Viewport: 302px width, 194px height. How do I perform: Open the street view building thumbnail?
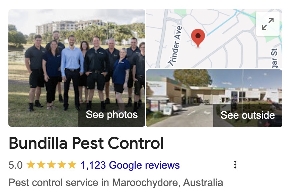[x=214, y=98]
